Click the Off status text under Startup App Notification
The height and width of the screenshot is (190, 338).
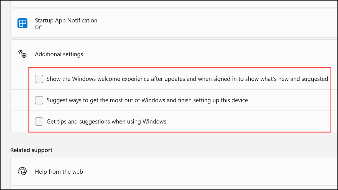click(38, 27)
